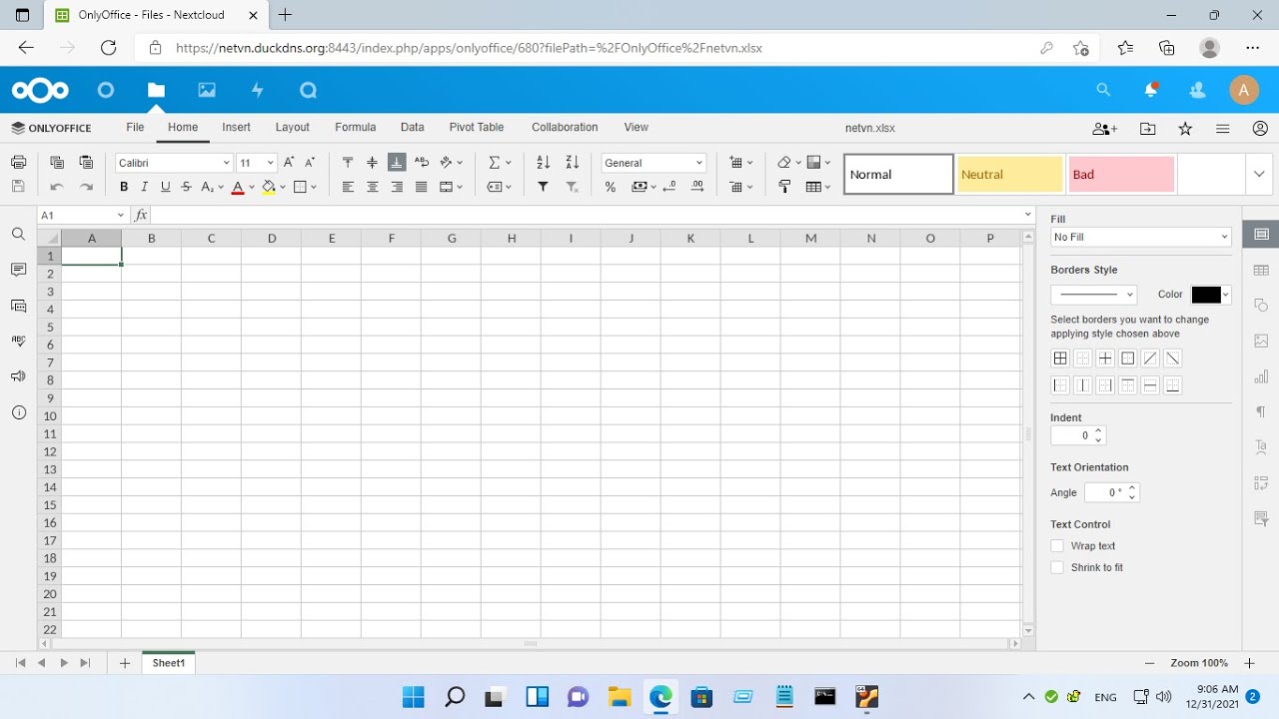The height and width of the screenshot is (719, 1279).
Task: Click the Copy icon
Action: [x=57, y=162]
